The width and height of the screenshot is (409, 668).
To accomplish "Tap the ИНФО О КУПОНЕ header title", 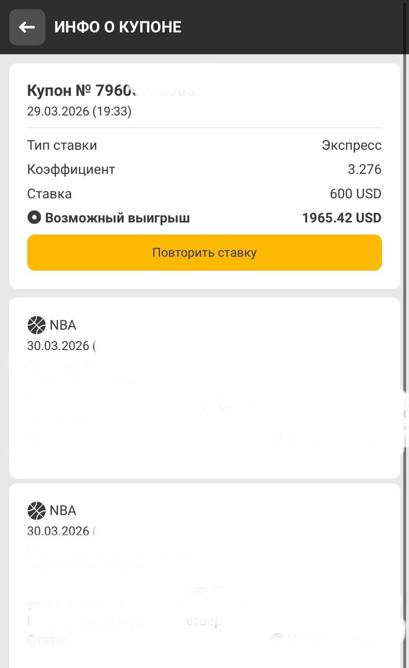I will point(118,27).
